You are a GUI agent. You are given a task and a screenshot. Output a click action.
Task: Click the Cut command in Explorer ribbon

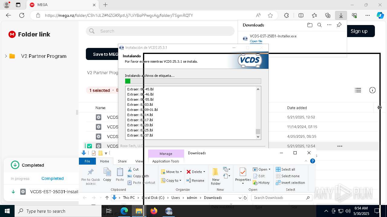point(133,169)
